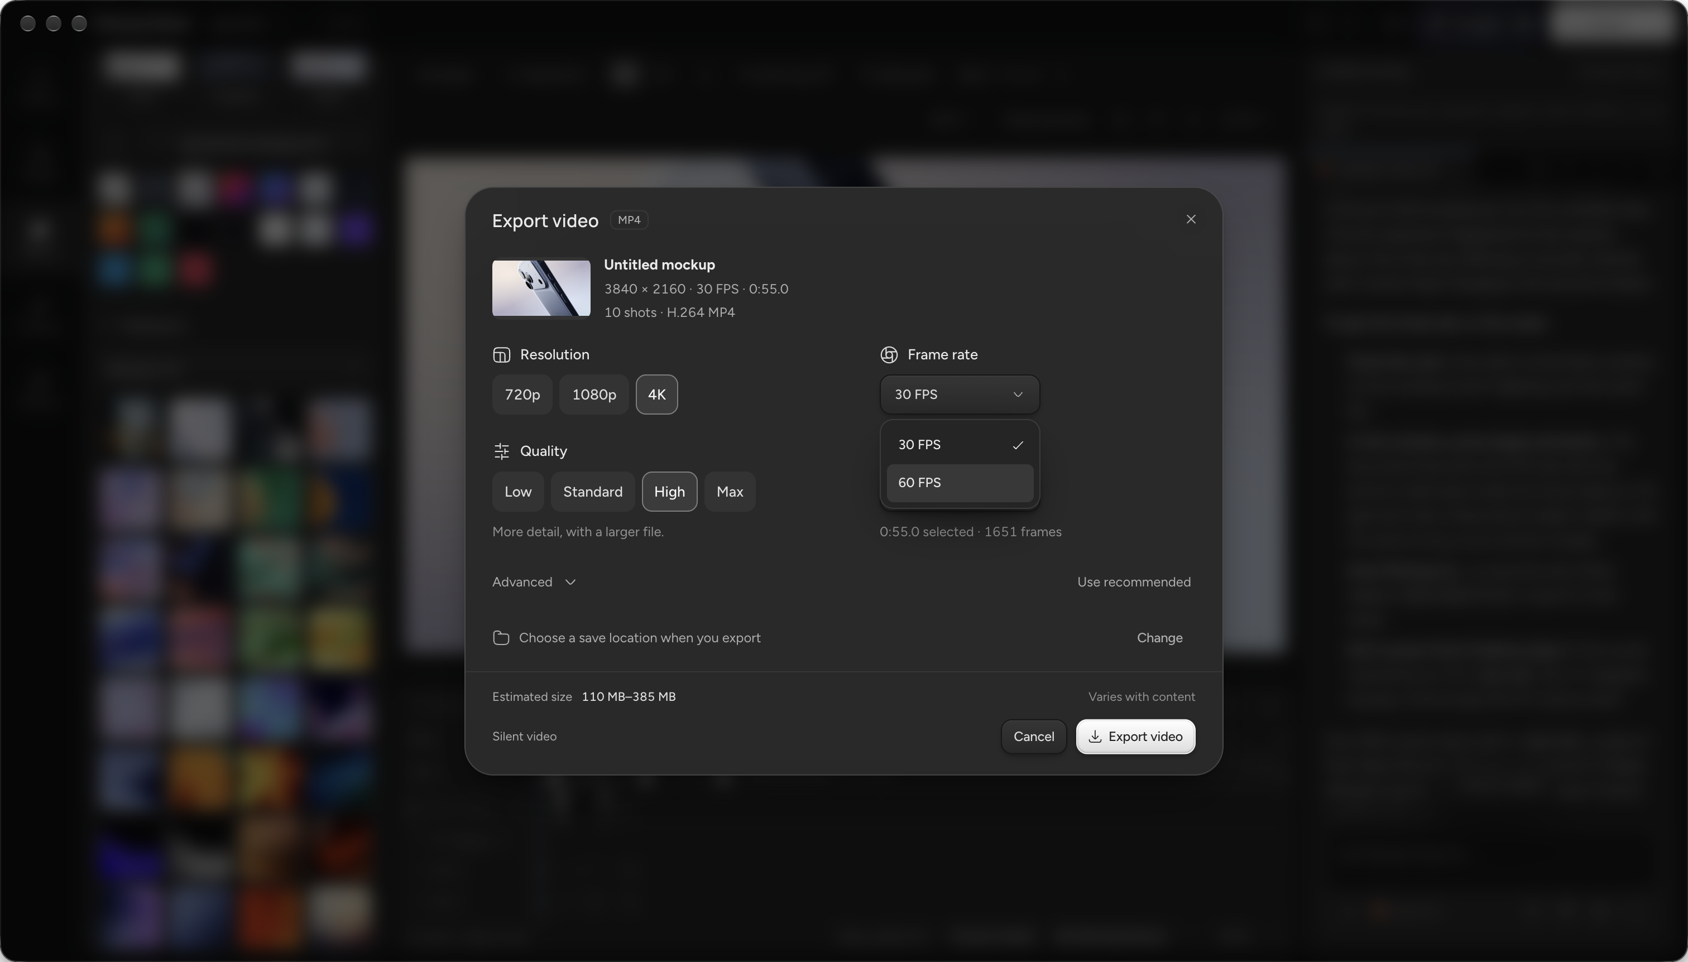The height and width of the screenshot is (962, 1688).
Task: Set quality to Max
Action: 730,492
